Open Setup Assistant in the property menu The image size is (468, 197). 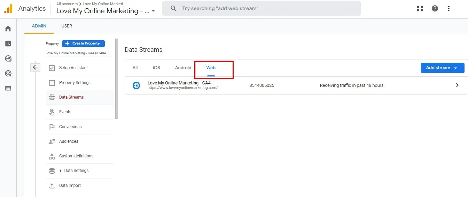[80, 68]
